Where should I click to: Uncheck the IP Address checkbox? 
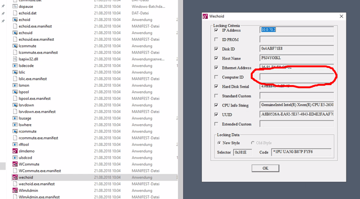tap(216, 30)
